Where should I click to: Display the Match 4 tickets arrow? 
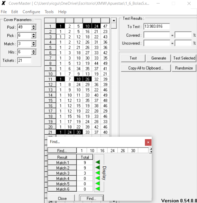98,178
